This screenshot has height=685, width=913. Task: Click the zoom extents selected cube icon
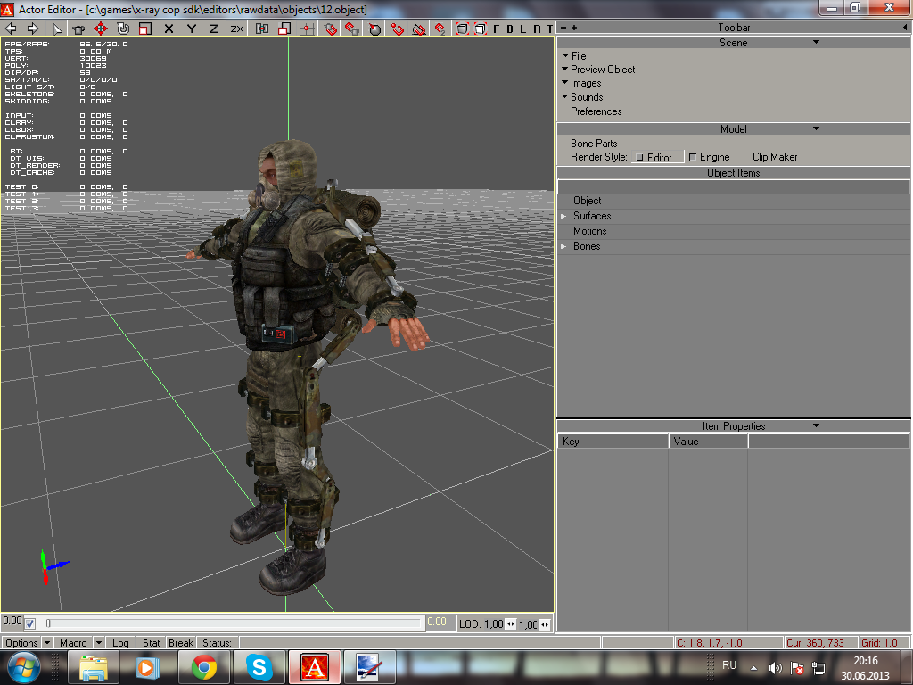481,29
